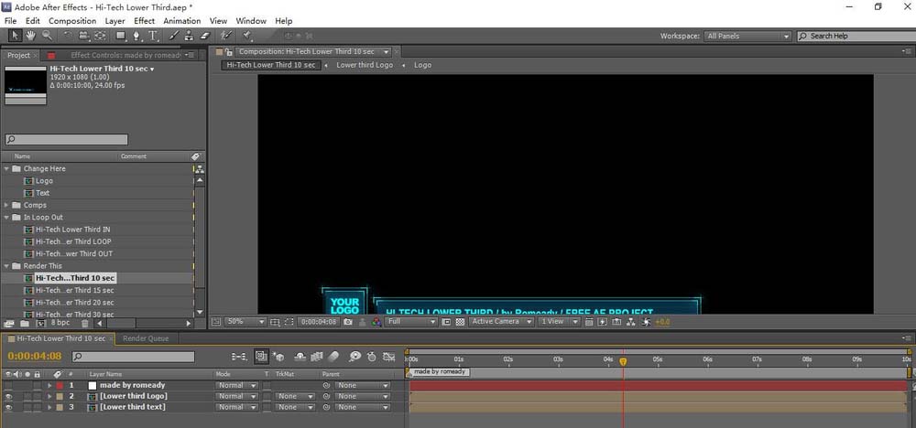Screen dimensions: 916x428
Task: Hide the Lower third Logo layer
Action: (x=8, y=397)
